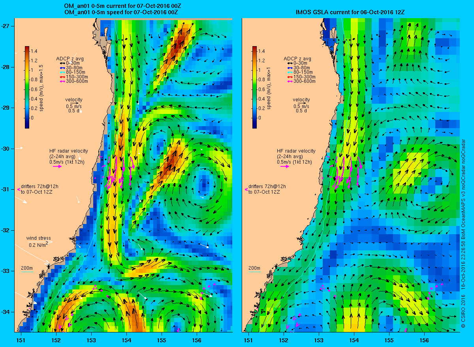This screenshot has height=347, width=474.
Task: Click the title 'OM_an01 0-5m current for 07-Oct-2016 00Z'
Action: pyautogui.click(x=123, y=6)
